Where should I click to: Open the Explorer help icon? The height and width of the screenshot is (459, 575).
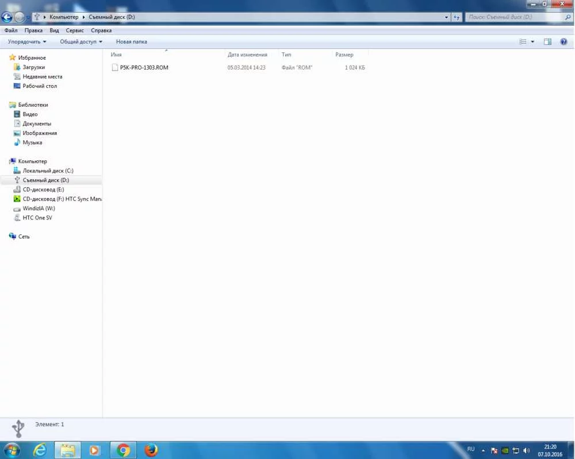click(563, 42)
